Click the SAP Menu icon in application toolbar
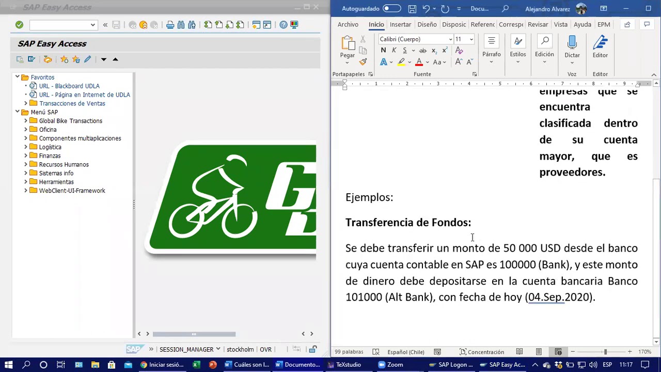This screenshot has width=661, height=372. [x=31, y=59]
